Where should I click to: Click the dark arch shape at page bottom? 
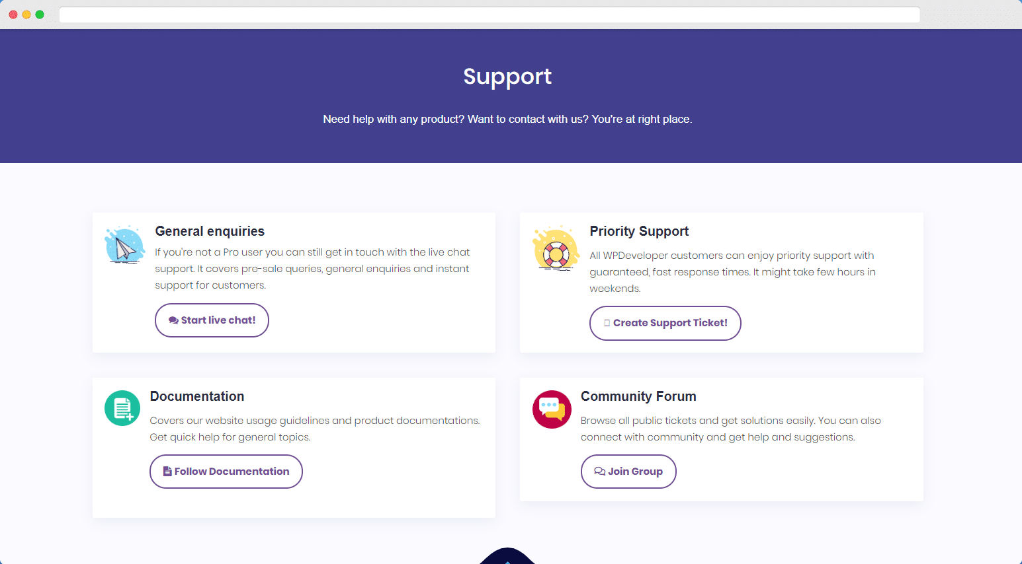pyautogui.click(x=507, y=556)
